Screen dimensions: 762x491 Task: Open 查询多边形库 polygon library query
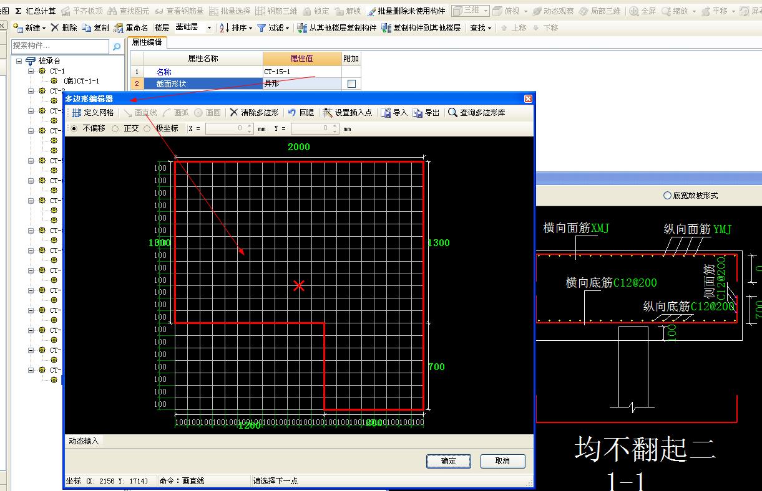[477, 113]
